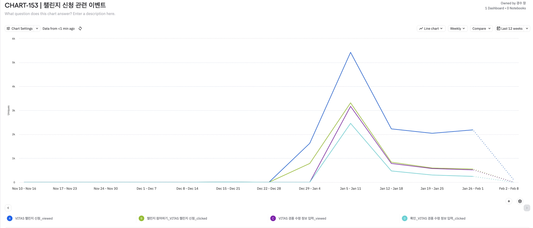The height and width of the screenshot is (228, 533).
Task: Click the green B legend swatch
Action: [141, 218]
